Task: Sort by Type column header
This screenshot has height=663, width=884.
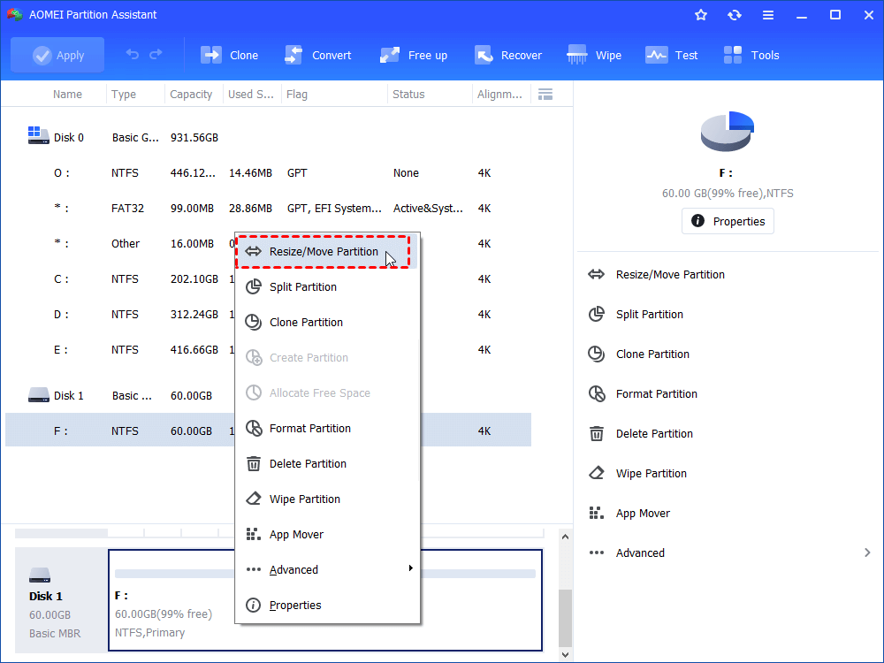Action: 124,95
